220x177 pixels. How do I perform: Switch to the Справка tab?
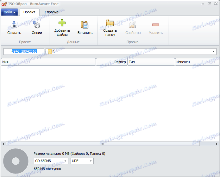click(x=52, y=12)
